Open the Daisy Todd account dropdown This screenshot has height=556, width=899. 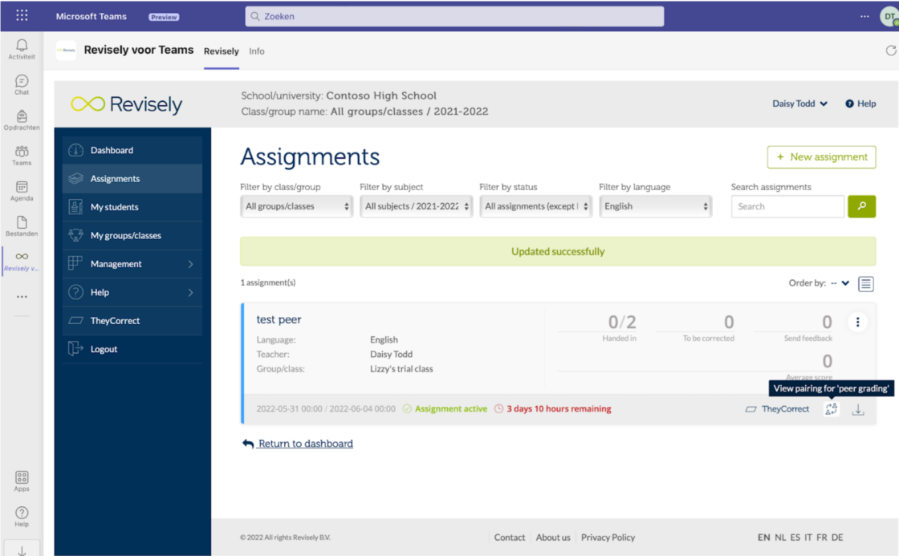click(799, 103)
